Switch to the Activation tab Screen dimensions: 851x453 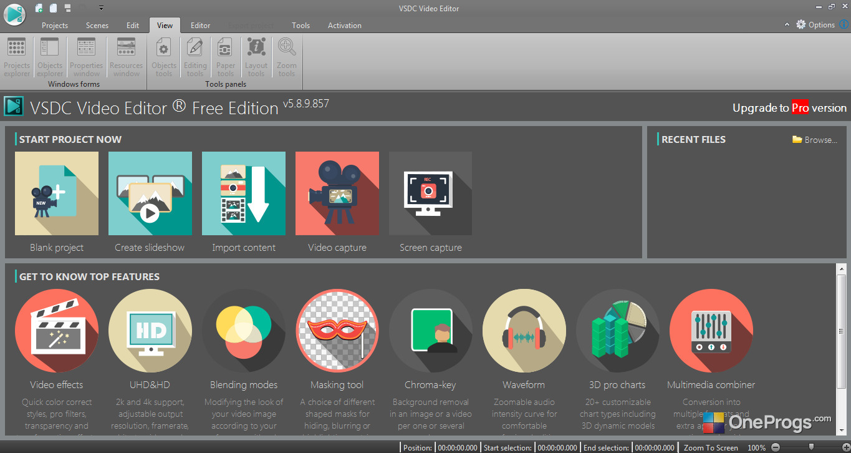point(345,26)
